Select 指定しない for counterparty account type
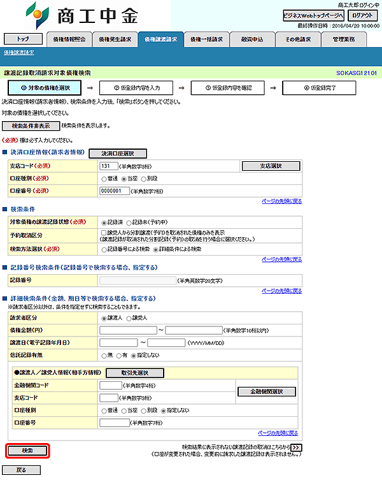382x480 pixels. click(x=164, y=411)
